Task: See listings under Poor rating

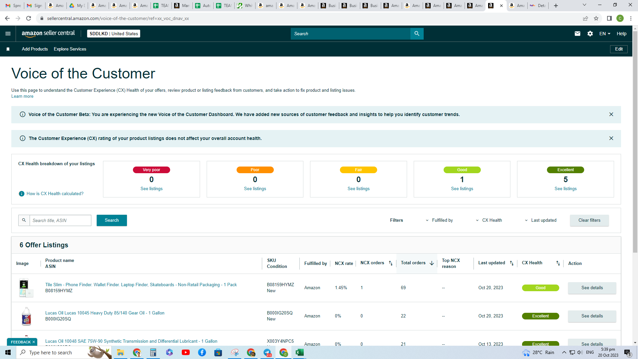Action: [x=255, y=189]
